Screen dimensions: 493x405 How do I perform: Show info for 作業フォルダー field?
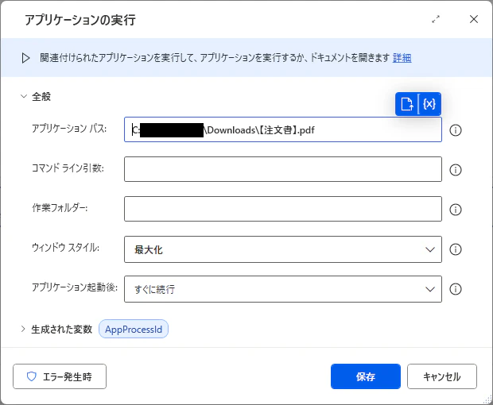tap(456, 210)
